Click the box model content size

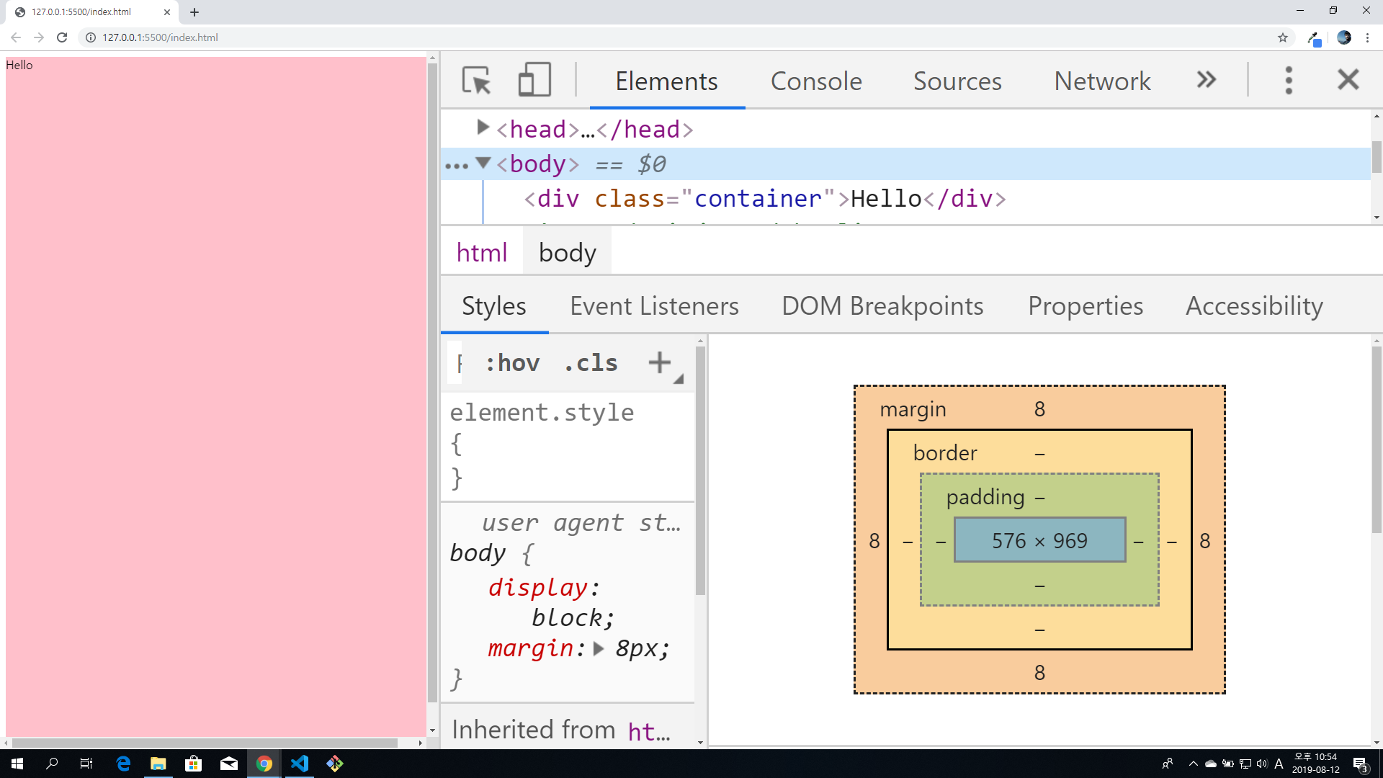pyautogui.click(x=1039, y=540)
